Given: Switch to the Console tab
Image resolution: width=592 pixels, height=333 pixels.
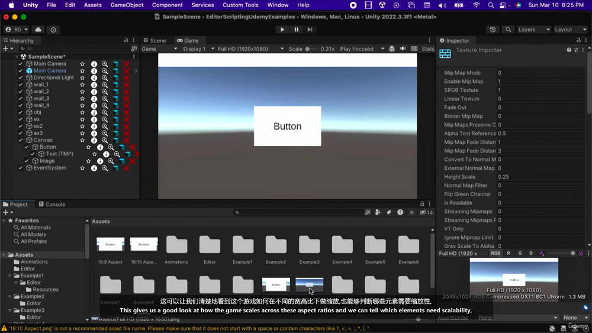Looking at the screenshot, I should coord(52,205).
